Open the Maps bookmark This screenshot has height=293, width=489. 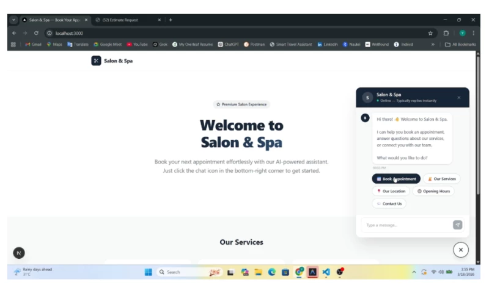[x=54, y=45]
